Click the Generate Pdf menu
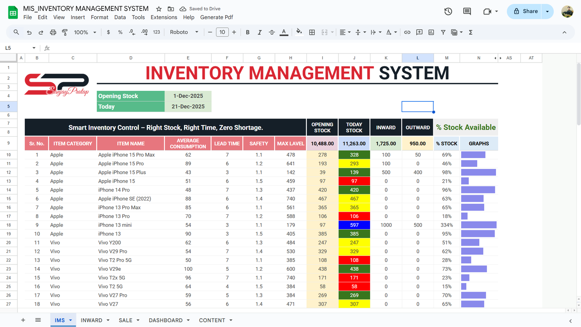Image resolution: width=581 pixels, height=327 pixels. 216,17
